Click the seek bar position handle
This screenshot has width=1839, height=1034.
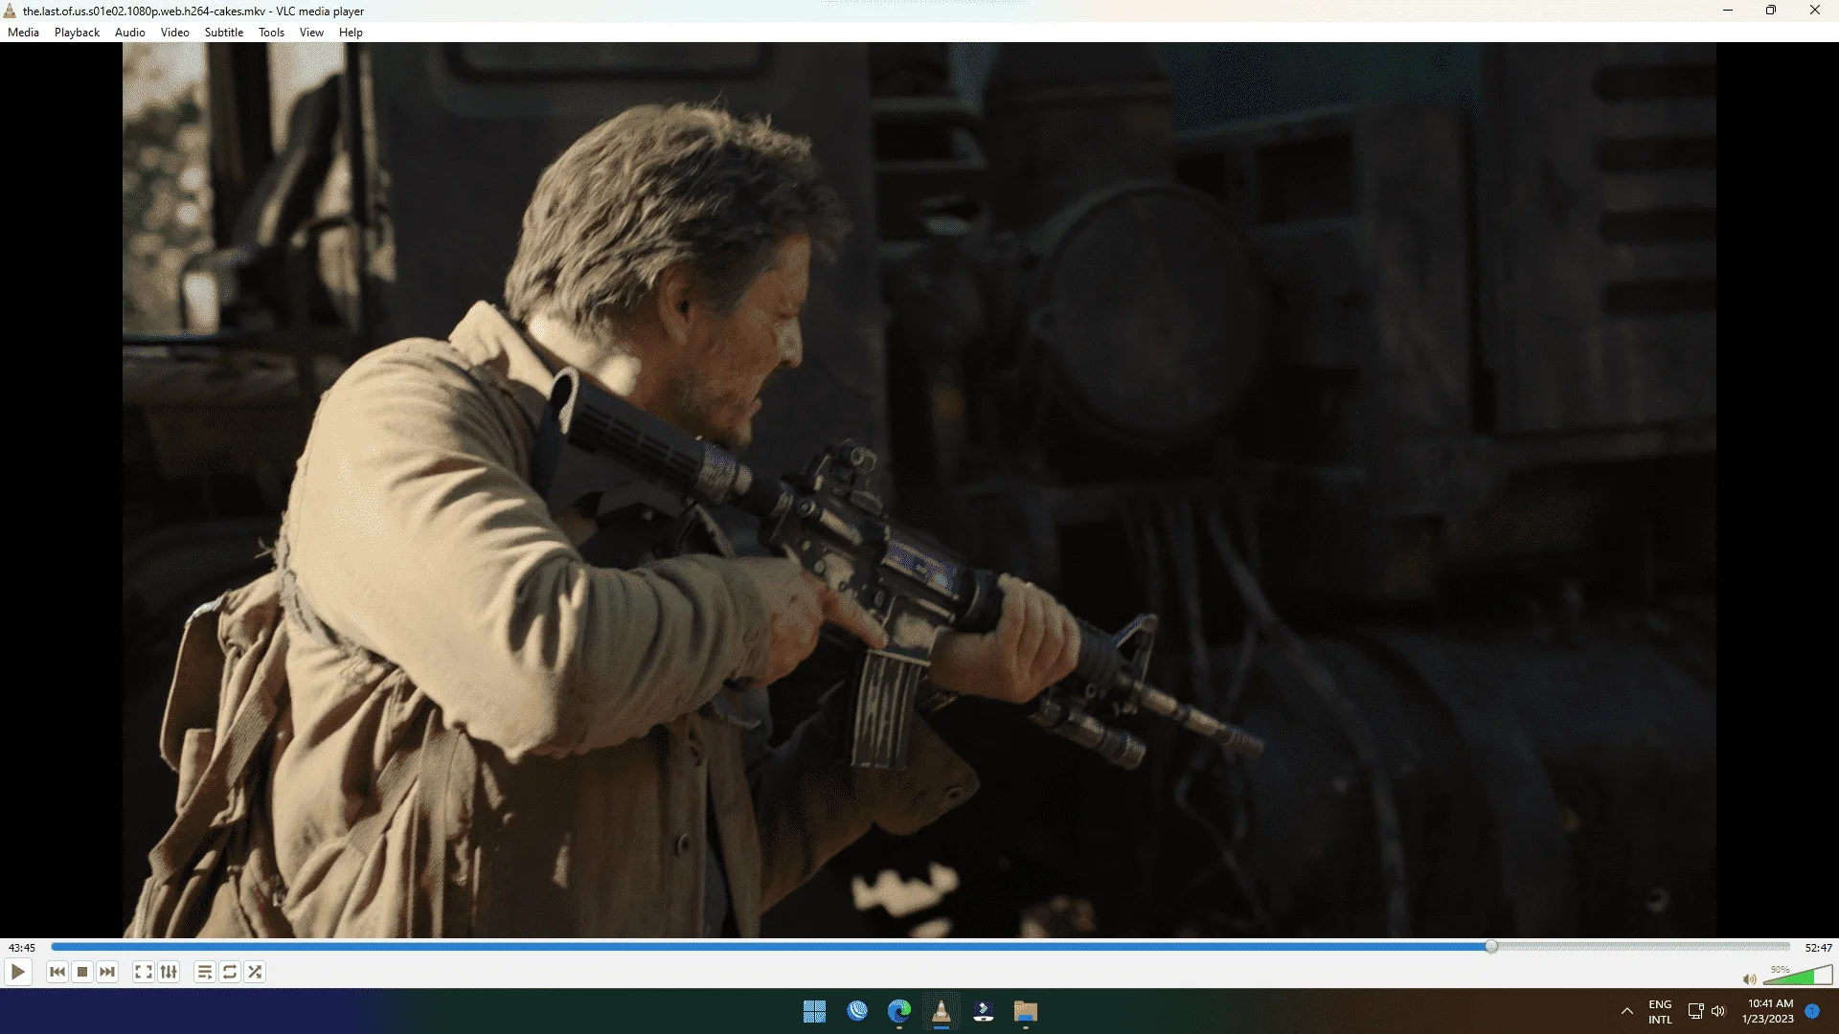[x=1491, y=947]
